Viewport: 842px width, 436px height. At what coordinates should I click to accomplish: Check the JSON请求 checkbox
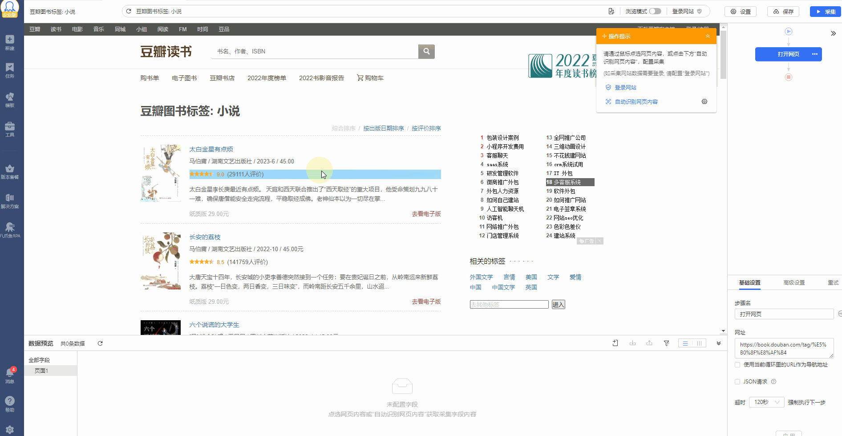click(737, 382)
